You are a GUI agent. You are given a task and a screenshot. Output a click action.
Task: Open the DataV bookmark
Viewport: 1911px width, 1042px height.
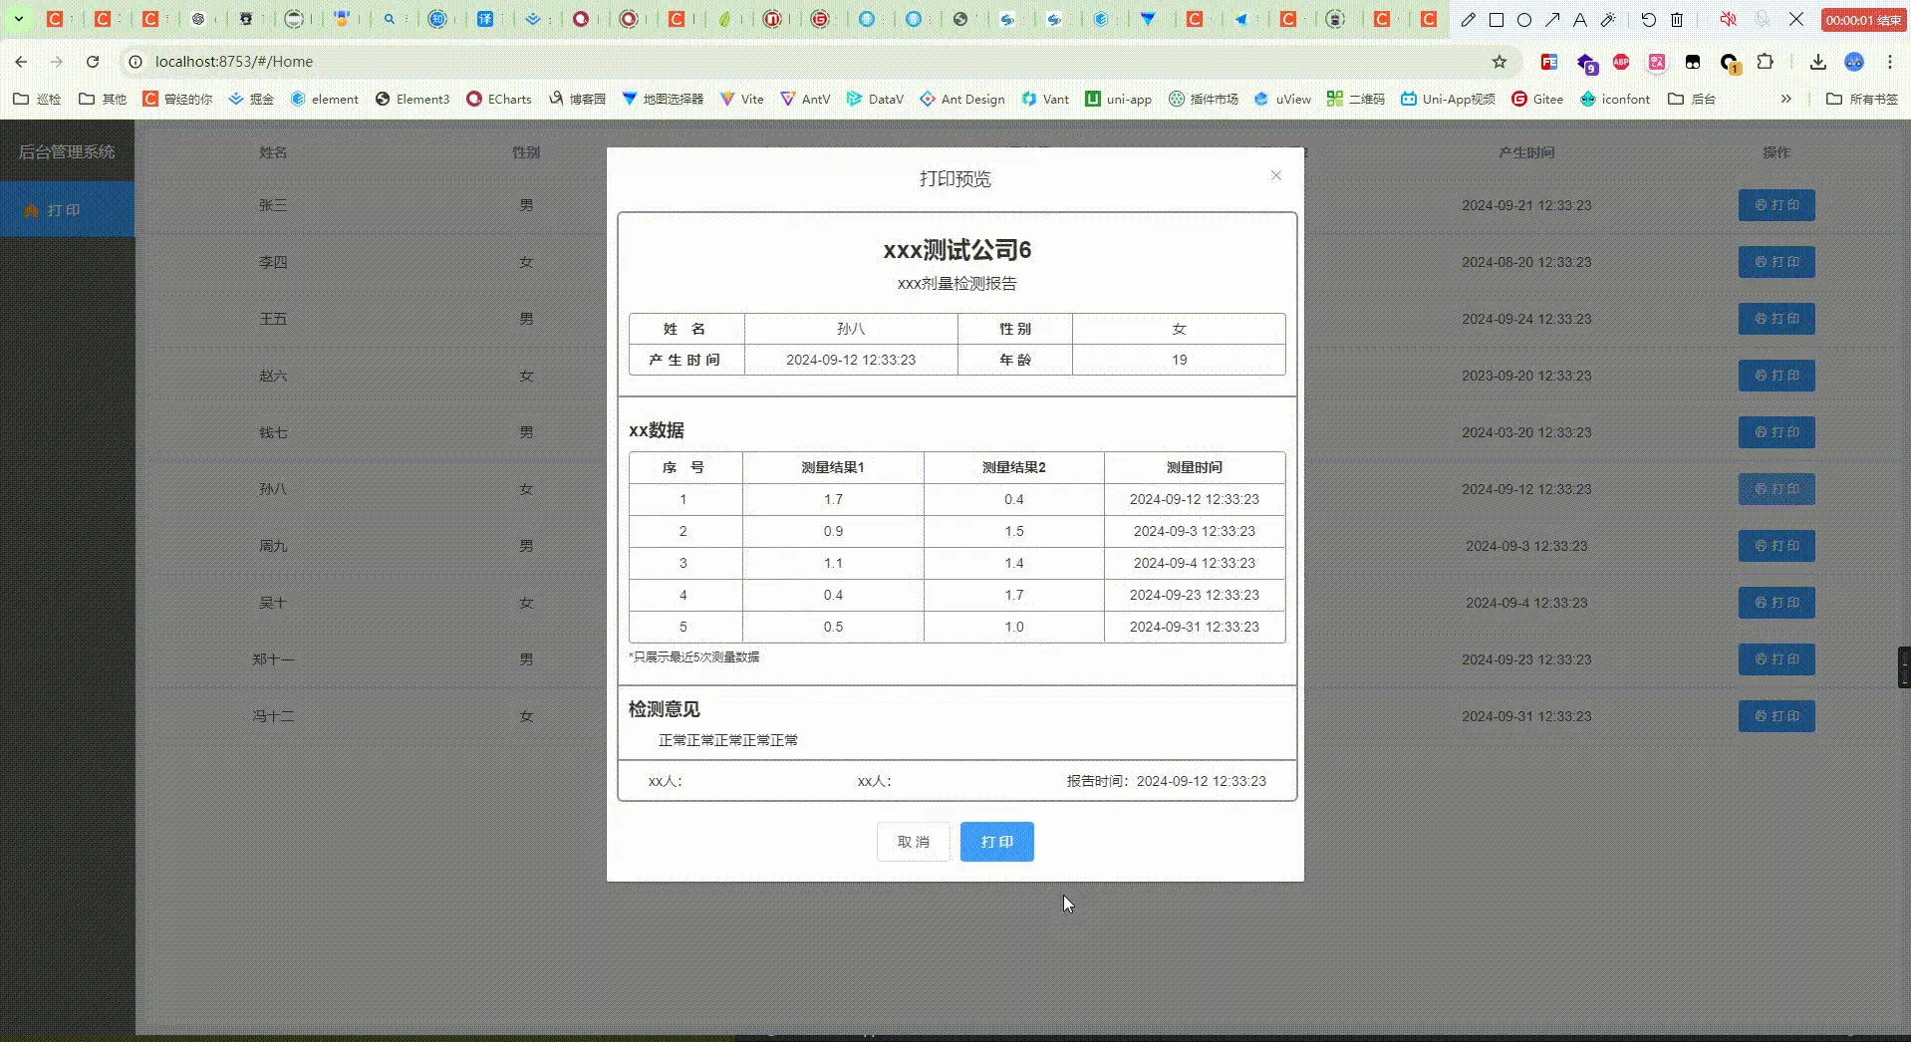(875, 99)
